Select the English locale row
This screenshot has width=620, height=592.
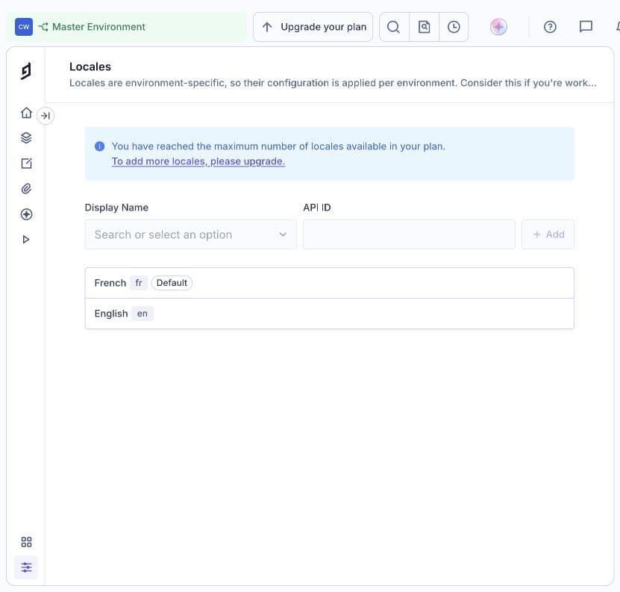[329, 314]
